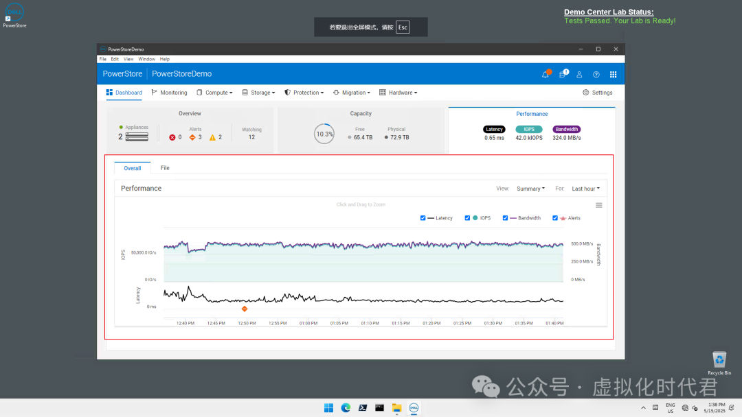The image size is (742, 417).
Task: Open the Window menu
Action: (147, 59)
